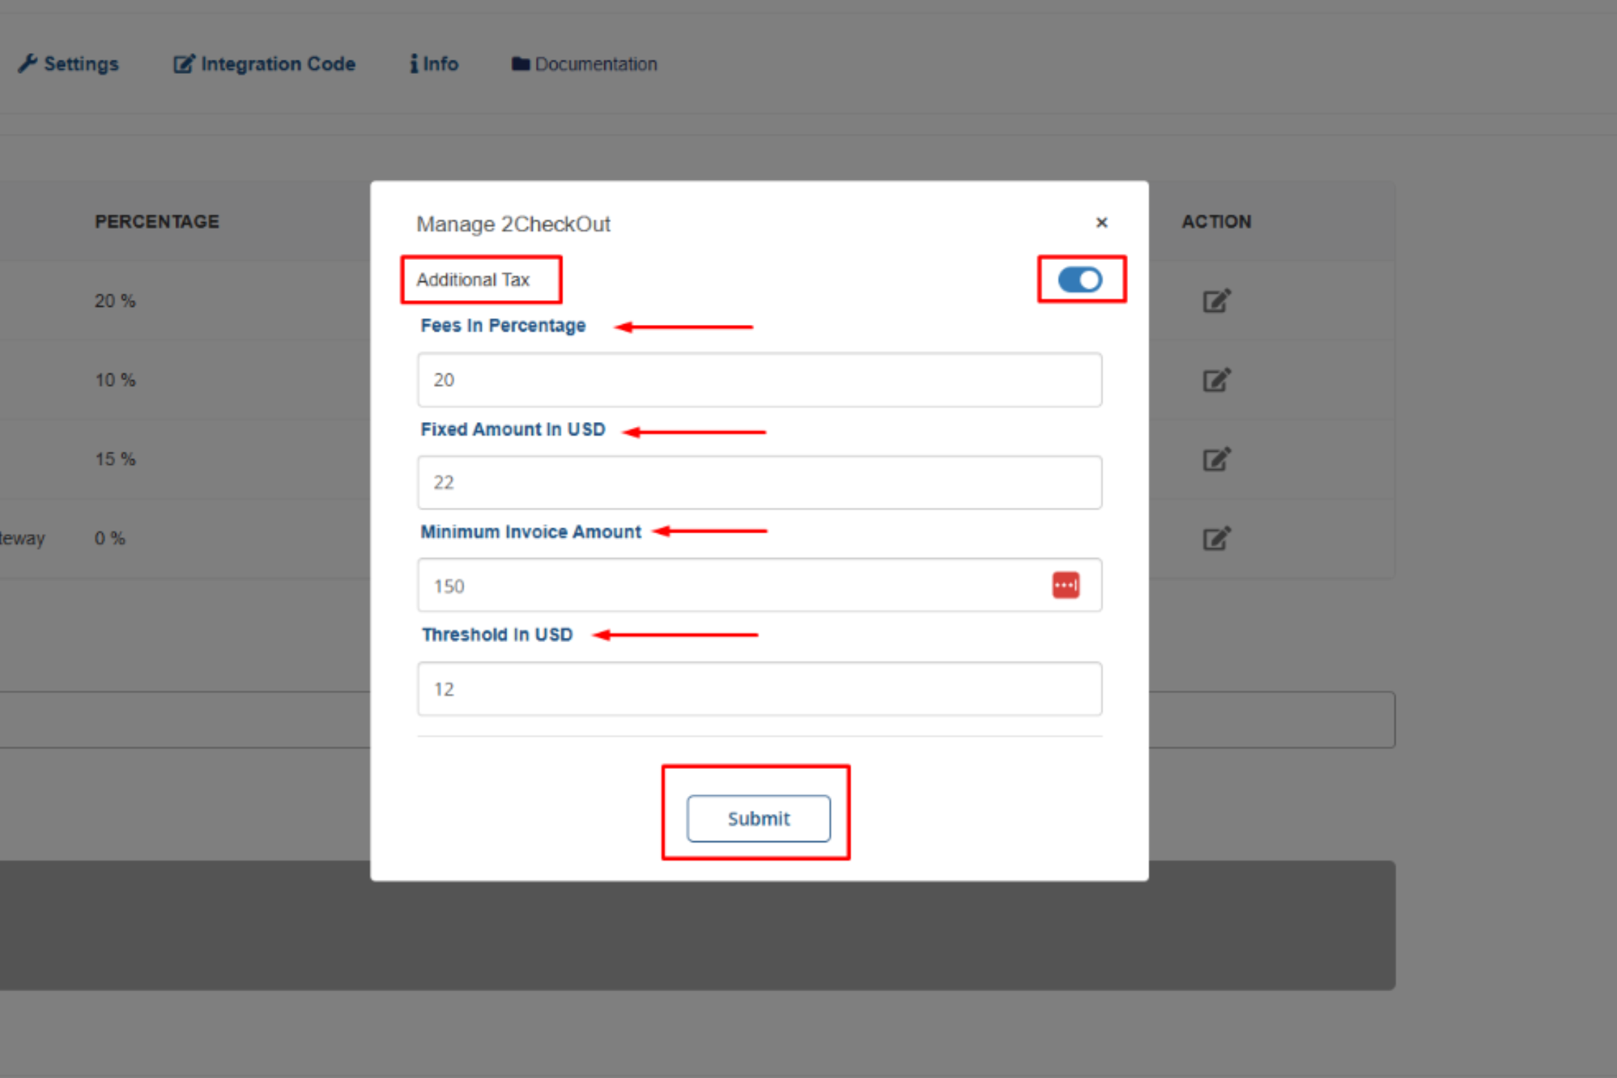Viewport: 1617px width, 1078px height.
Task: Click the edit icon in the 0 % row
Action: 1216,539
